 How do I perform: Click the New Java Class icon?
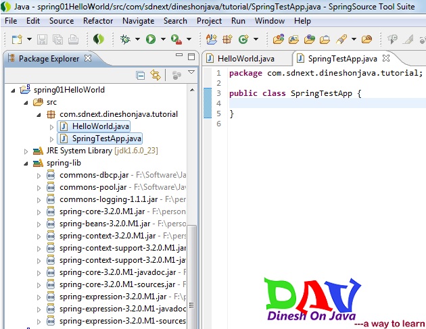coord(243,40)
